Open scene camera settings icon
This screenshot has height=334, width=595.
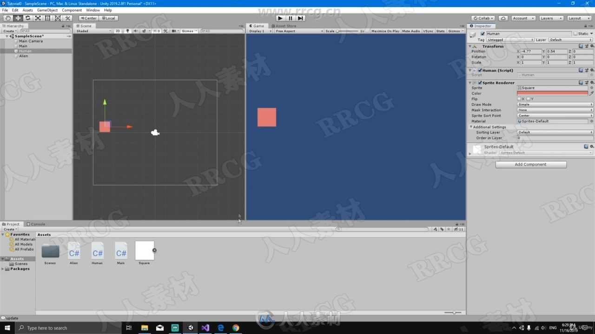[175, 31]
